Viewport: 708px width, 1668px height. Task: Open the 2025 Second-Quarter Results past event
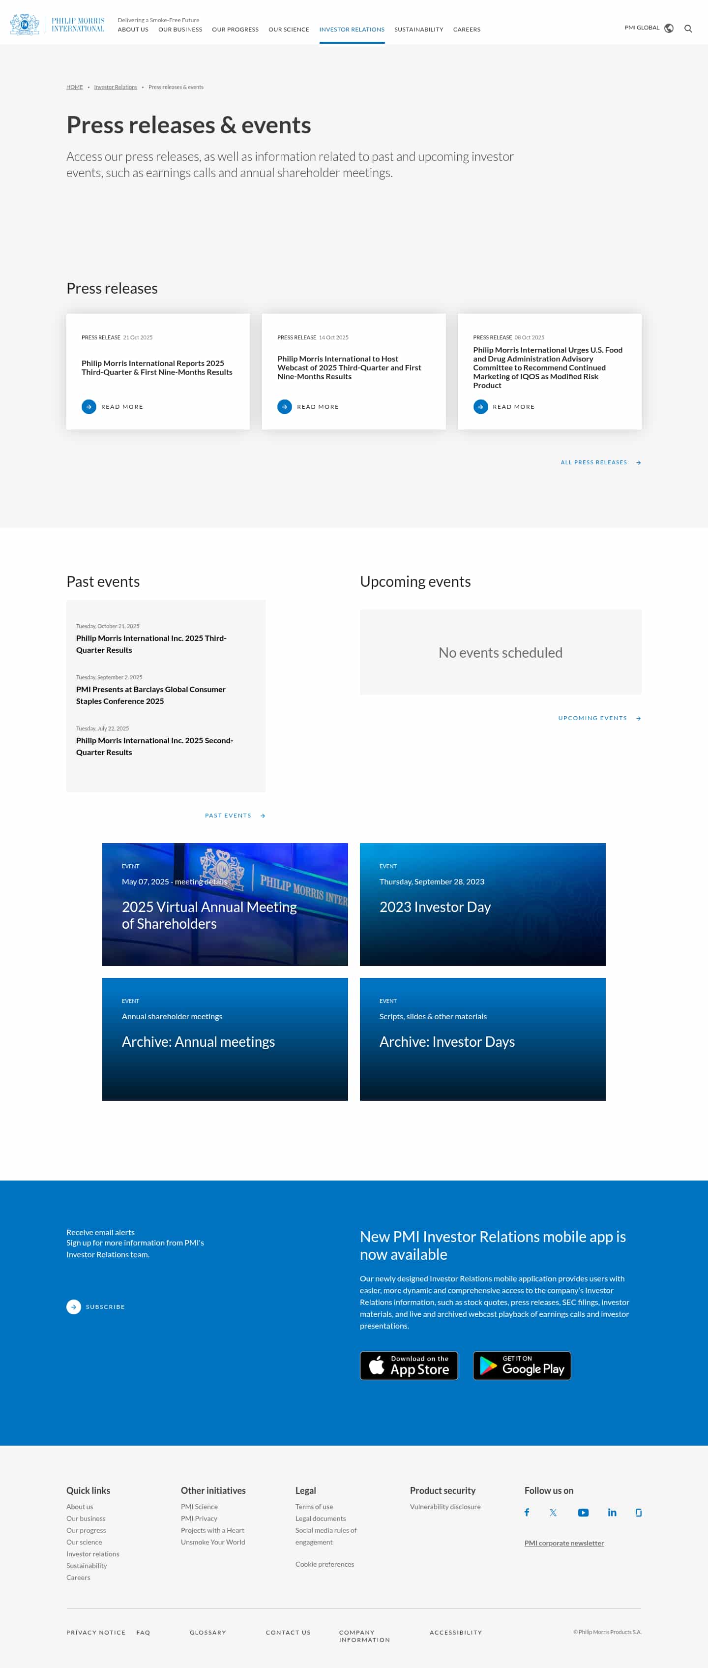[x=155, y=747]
